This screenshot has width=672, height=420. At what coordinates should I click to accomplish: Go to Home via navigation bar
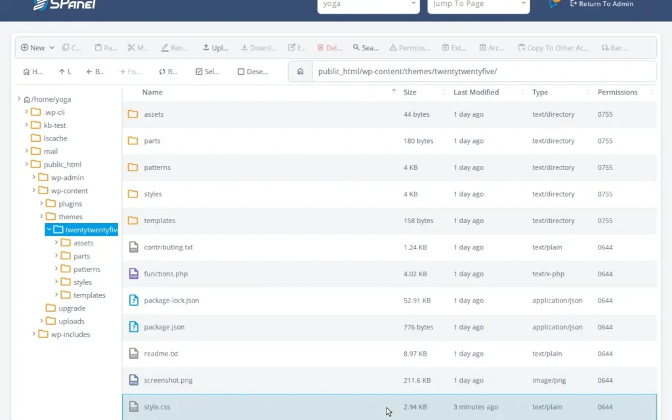[x=33, y=72]
